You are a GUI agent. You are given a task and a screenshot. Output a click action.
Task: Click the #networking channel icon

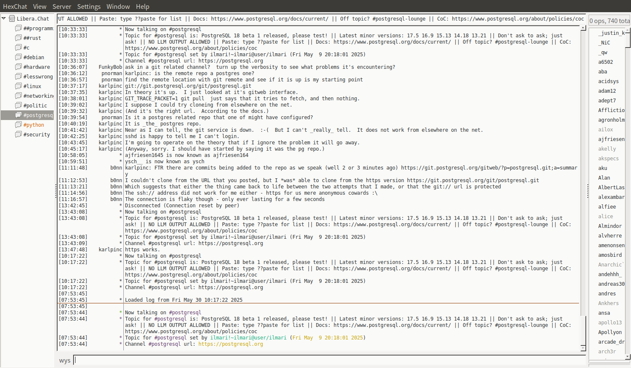(18, 96)
